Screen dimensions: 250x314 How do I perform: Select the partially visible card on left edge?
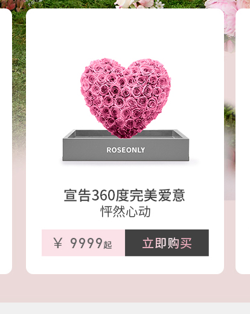(x=6, y=141)
